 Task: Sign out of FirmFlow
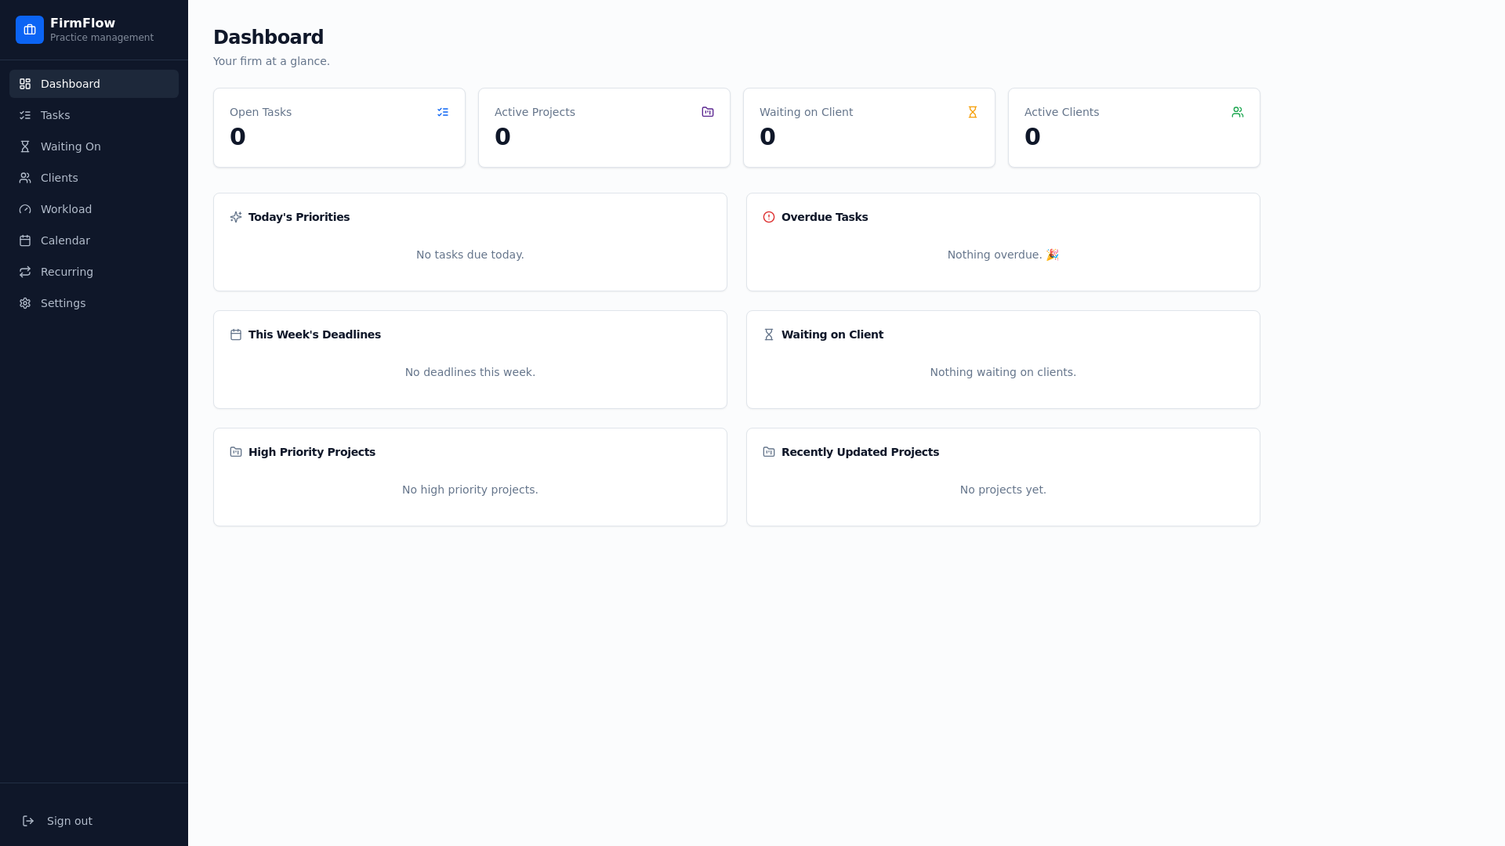tap(94, 821)
